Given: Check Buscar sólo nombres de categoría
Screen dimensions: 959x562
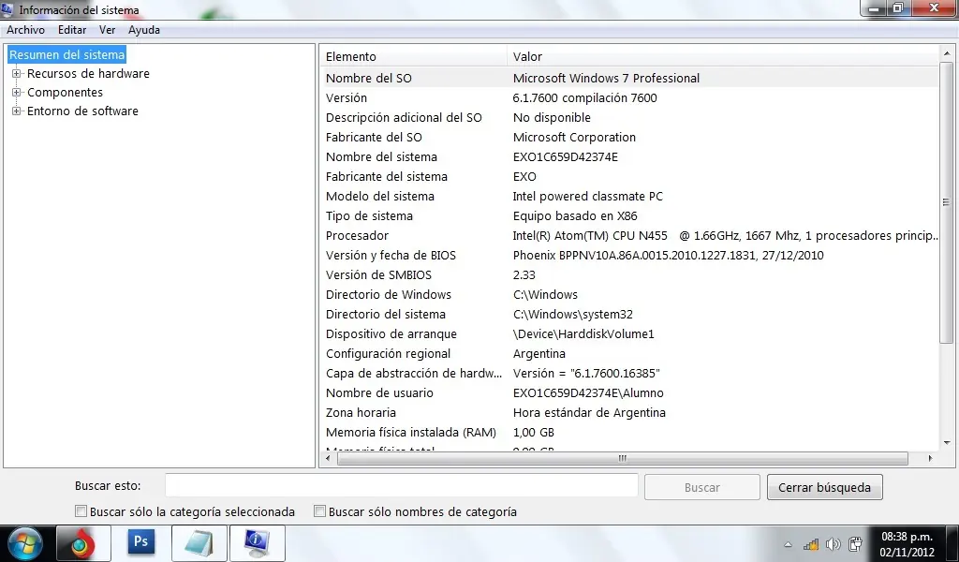Looking at the screenshot, I should (x=319, y=511).
